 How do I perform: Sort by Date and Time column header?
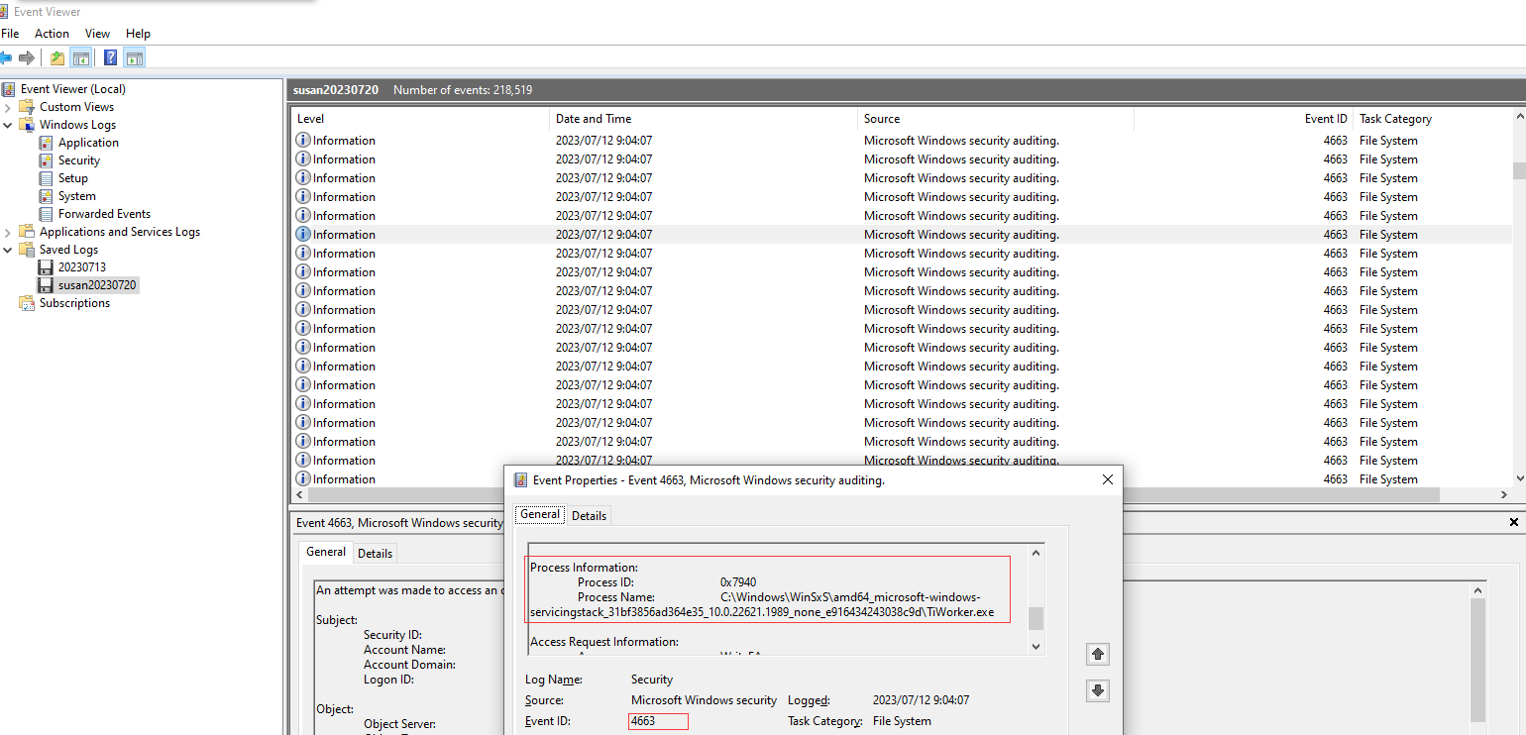(704, 119)
